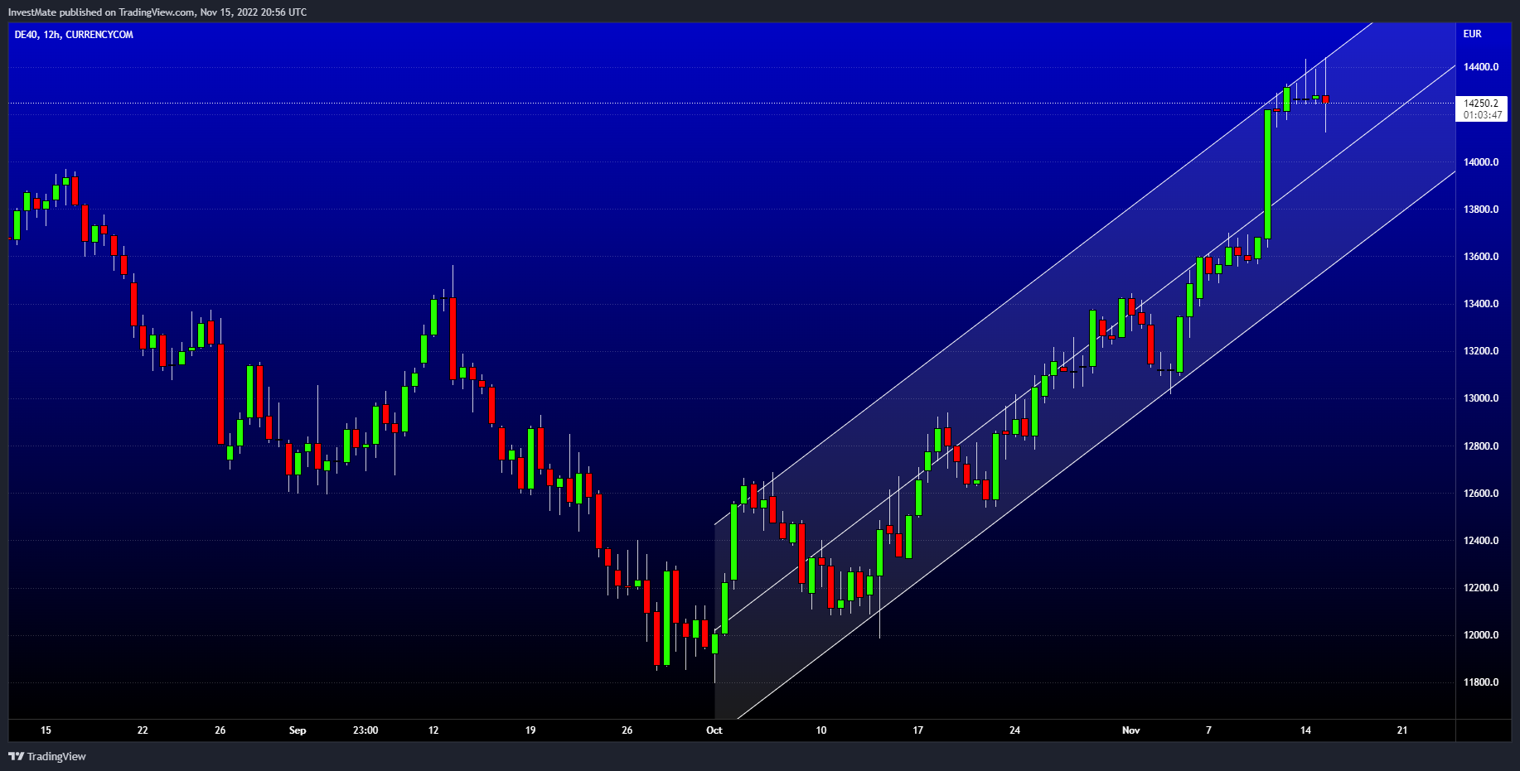Image resolution: width=1520 pixels, height=771 pixels.
Task: Click the countdown timer 01:03:47
Action: click(1483, 115)
